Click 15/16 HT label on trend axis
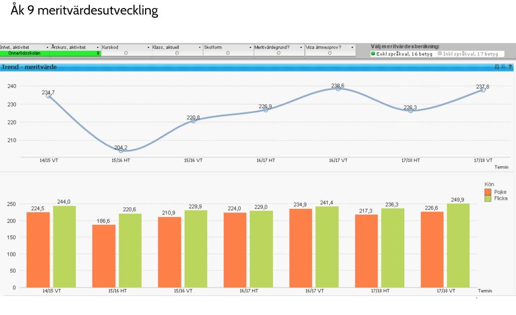The height and width of the screenshot is (315, 516). pyautogui.click(x=121, y=160)
